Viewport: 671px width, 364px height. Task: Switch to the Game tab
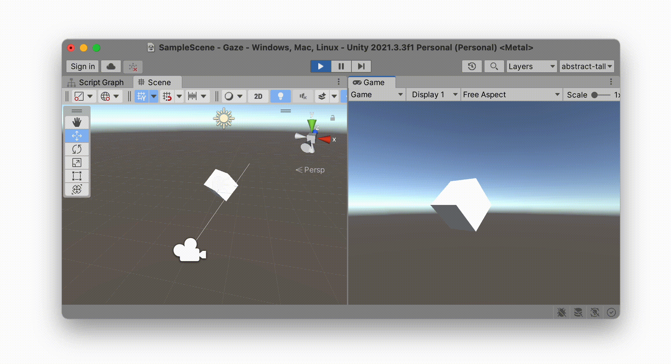point(369,83)
